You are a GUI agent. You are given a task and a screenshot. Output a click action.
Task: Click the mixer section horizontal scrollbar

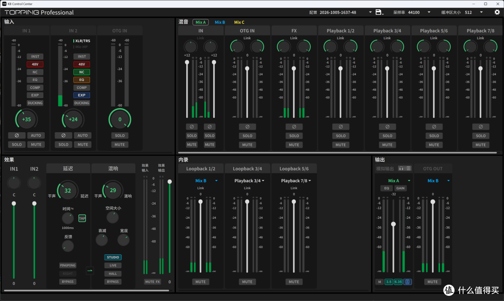point(337,152)
